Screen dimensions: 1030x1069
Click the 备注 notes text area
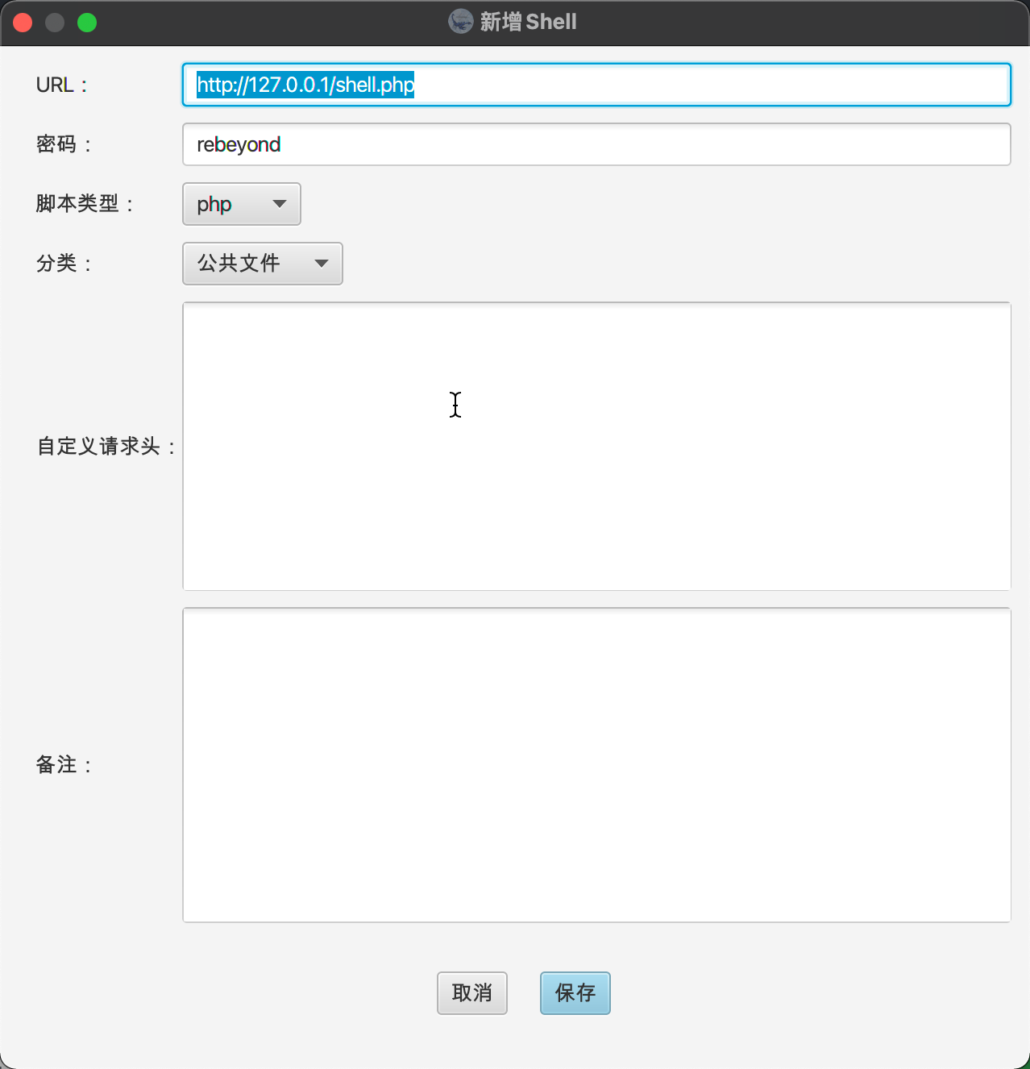click(596, 764)
